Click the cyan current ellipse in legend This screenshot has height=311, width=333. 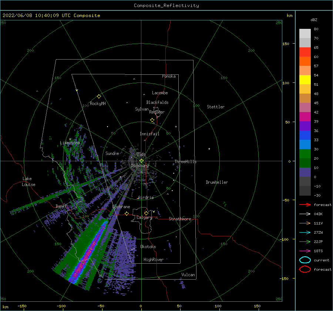(305, 260)
